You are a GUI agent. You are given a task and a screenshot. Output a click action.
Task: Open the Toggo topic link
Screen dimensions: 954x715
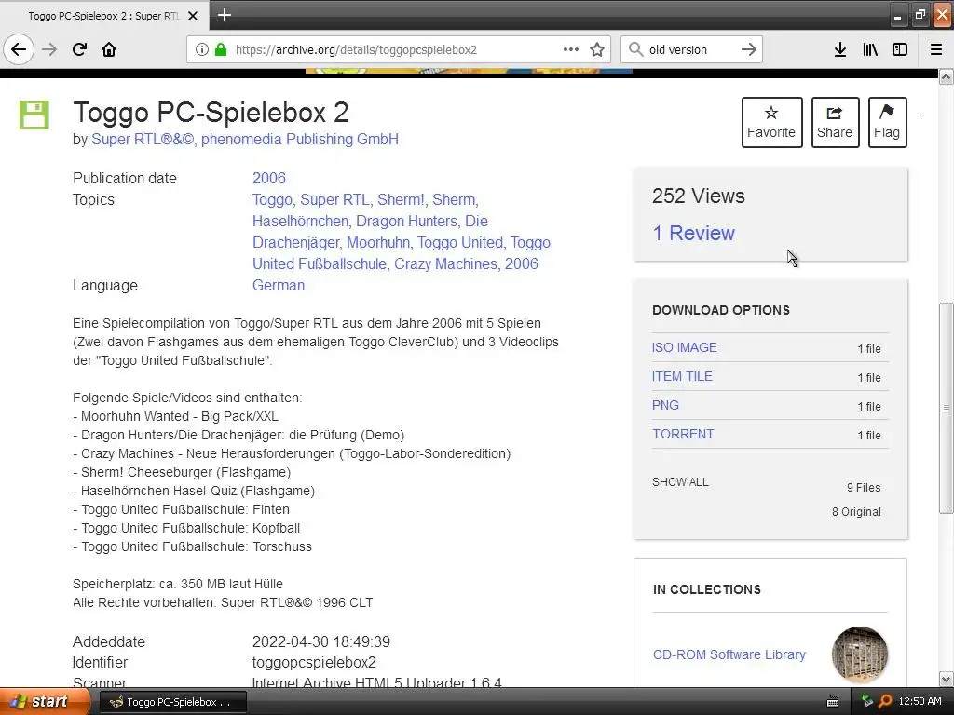272,199
